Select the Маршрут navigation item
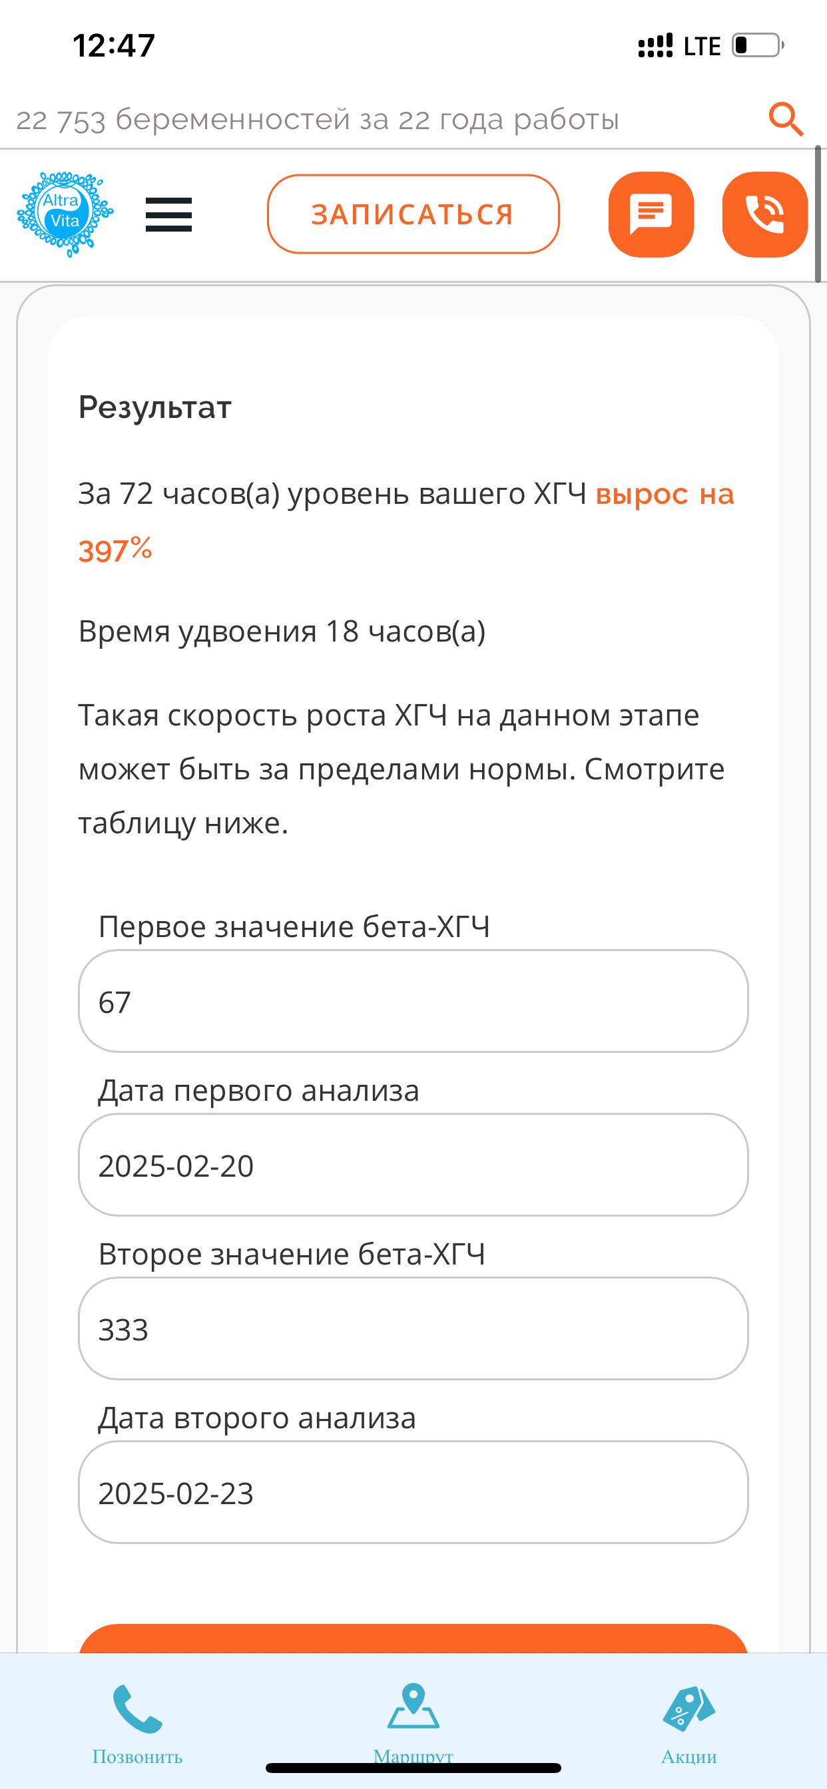The width and height of the screenshot is (827, 1789). [x=413, y=1756]
